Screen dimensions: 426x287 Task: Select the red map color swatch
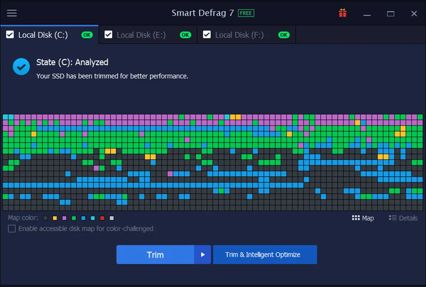point(102,218)
